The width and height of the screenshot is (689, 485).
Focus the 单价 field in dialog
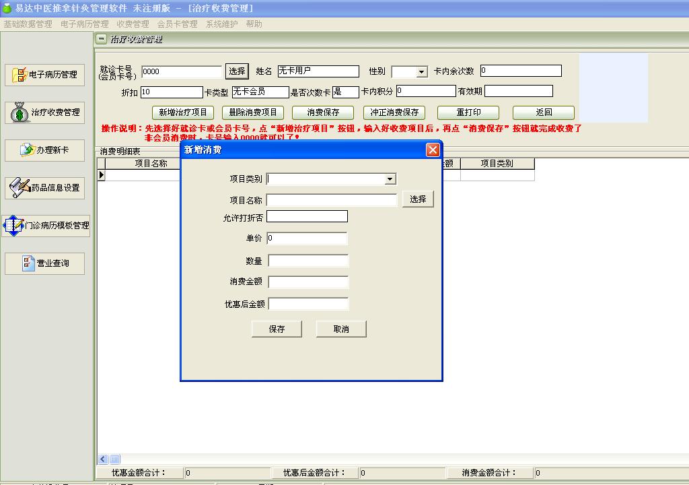307,238
